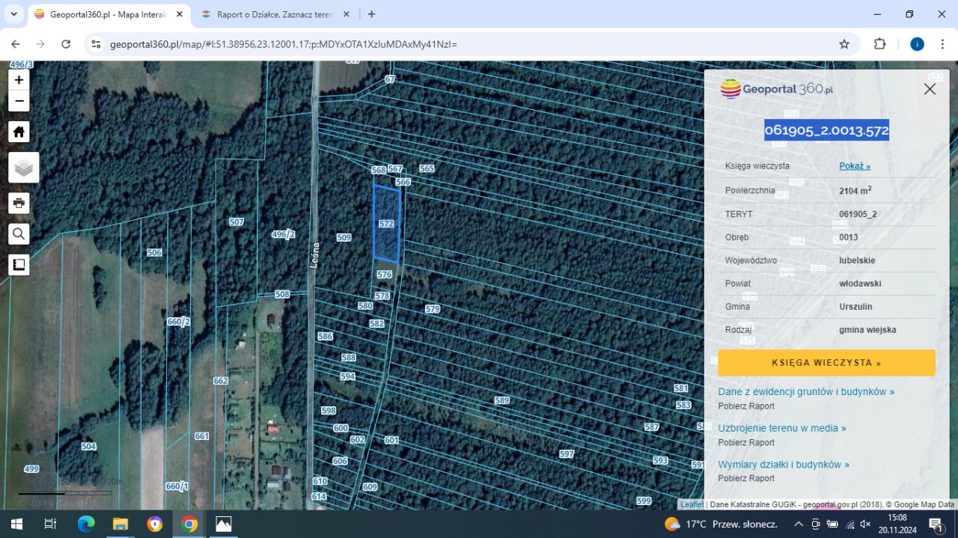
Task: Click the address bar URL
Action: [x=284, y=44]
